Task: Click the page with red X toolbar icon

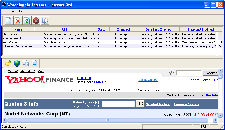Action: (18, 21)
